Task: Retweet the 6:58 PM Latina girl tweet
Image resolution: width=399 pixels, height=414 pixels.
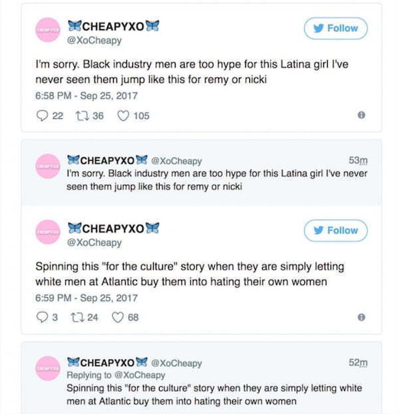Action: 82,116
